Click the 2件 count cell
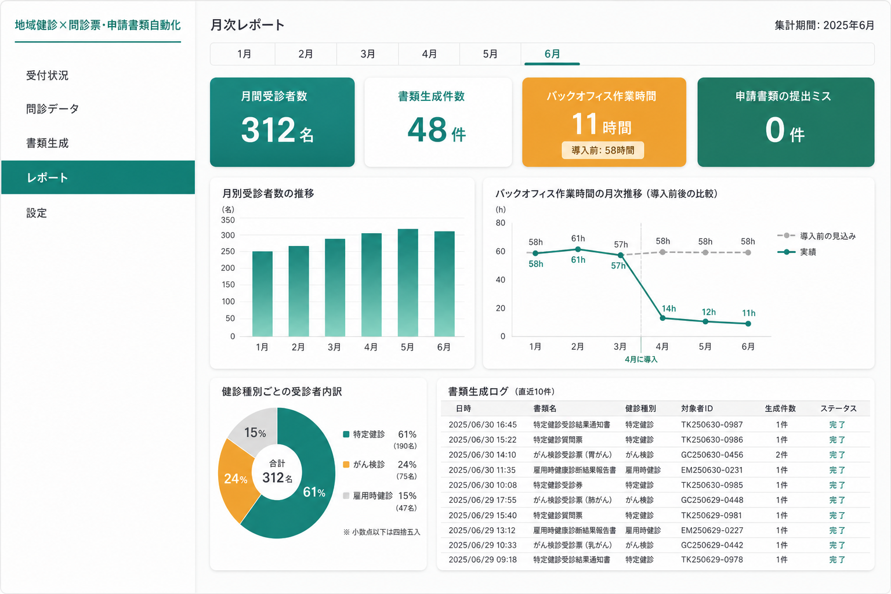 click(x=782, y=455)
